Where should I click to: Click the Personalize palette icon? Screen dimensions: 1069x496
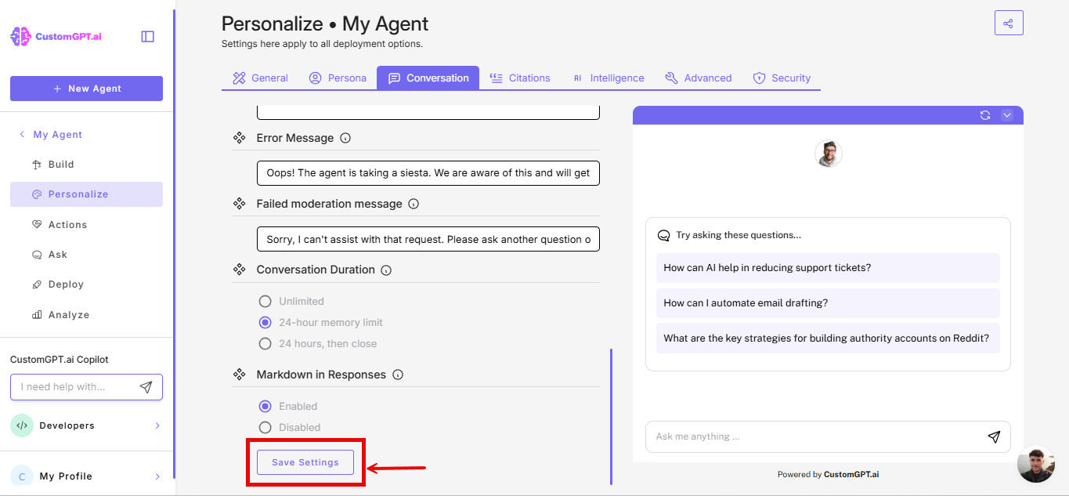36,194
